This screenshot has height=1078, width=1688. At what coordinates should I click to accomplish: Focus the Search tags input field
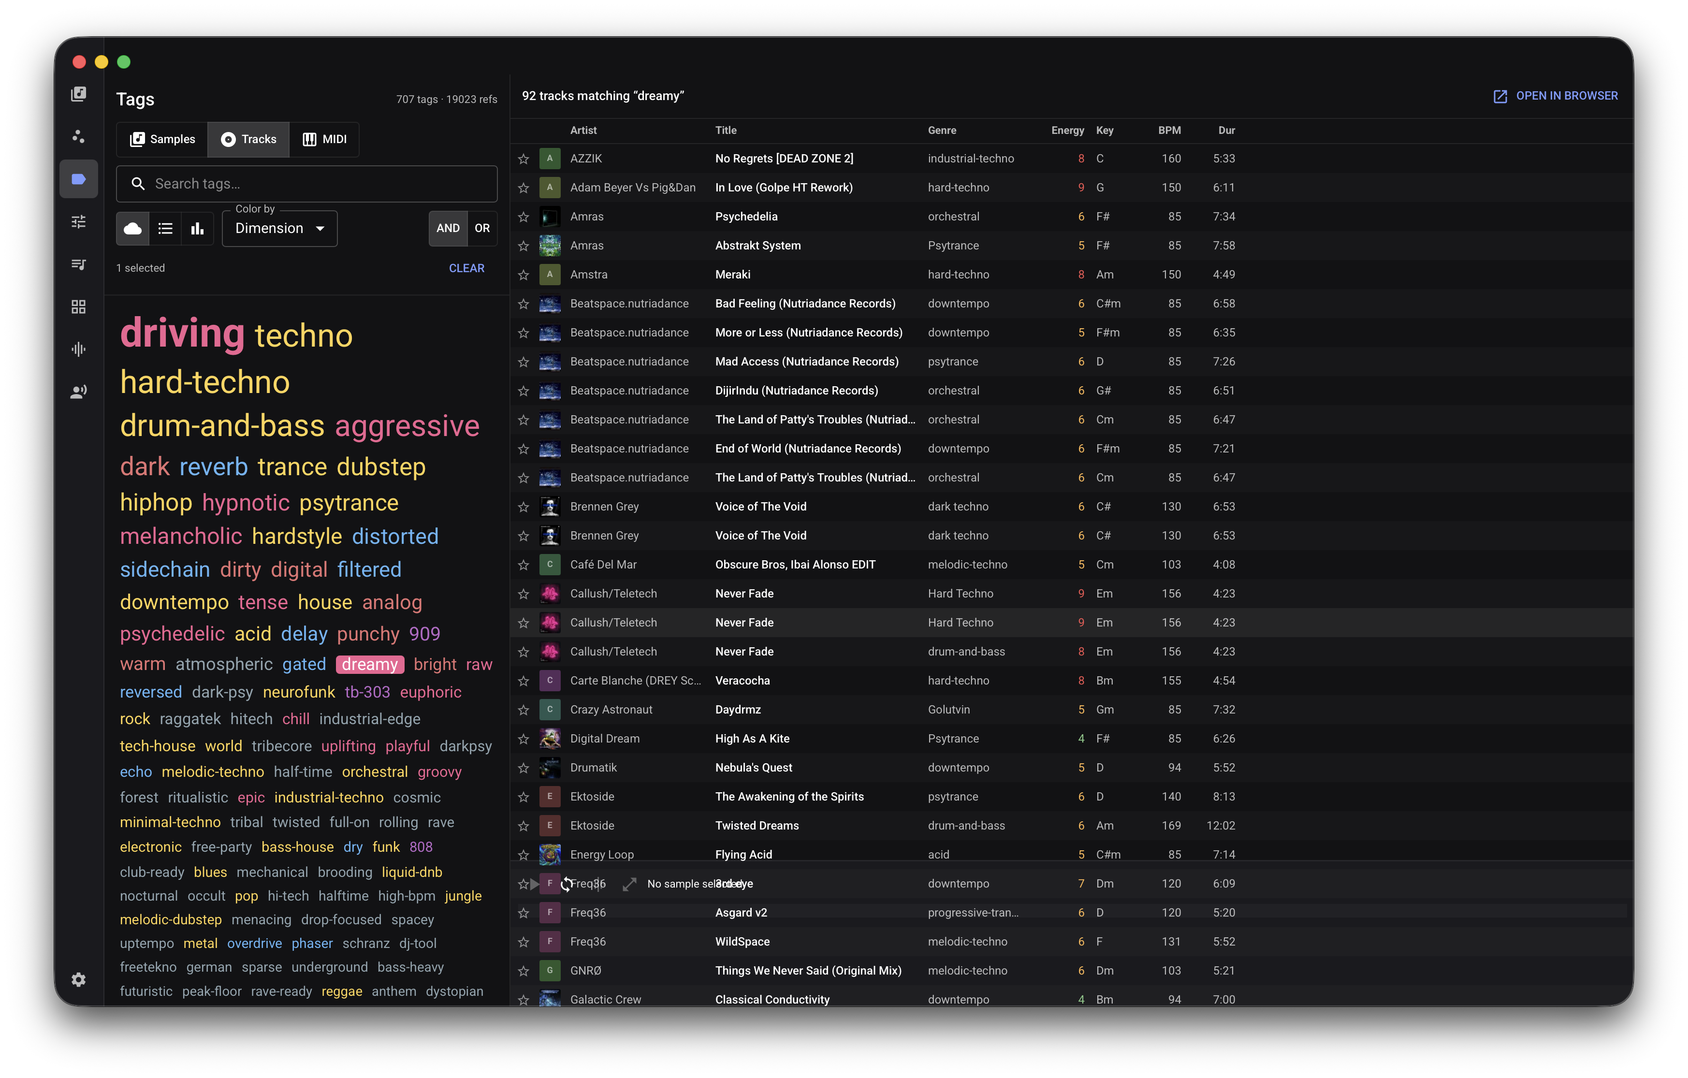[306, 184]
